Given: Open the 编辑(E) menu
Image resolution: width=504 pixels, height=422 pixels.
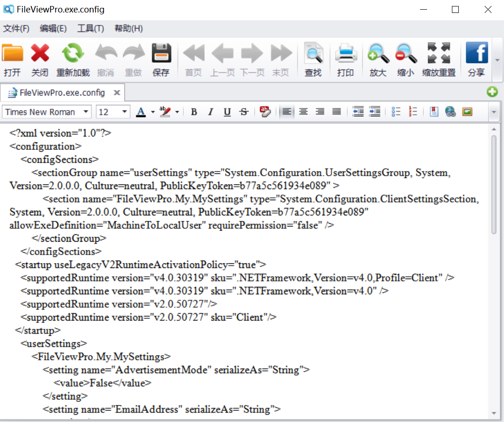Looking at the screenshot, I should (53, 29).
